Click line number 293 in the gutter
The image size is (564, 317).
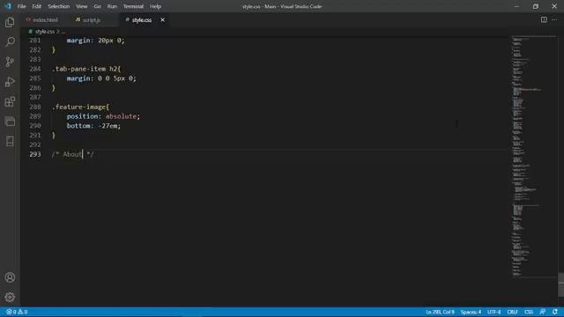(x=35, y=154)
